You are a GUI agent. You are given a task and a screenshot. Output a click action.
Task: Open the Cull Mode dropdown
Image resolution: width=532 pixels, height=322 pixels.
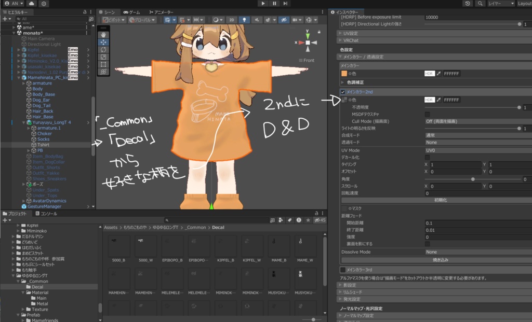coord(478,121)
